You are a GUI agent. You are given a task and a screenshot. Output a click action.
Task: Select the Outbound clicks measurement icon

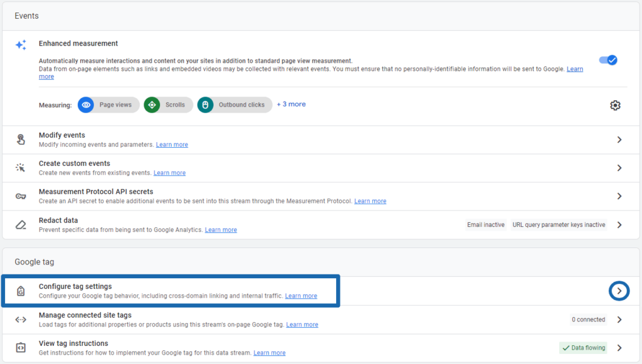[205, 105]
